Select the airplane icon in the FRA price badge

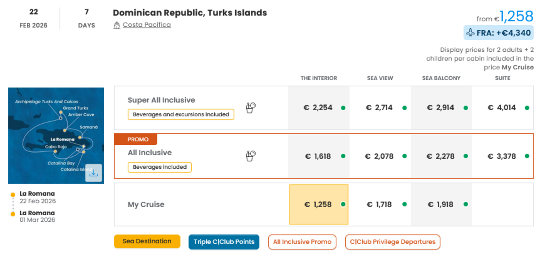pyautogui.click(x=471, y=32)
